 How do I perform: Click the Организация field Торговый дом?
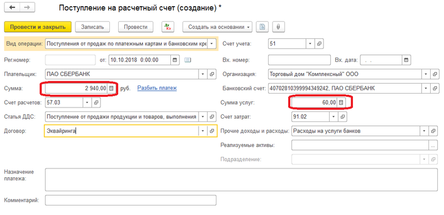345,74
